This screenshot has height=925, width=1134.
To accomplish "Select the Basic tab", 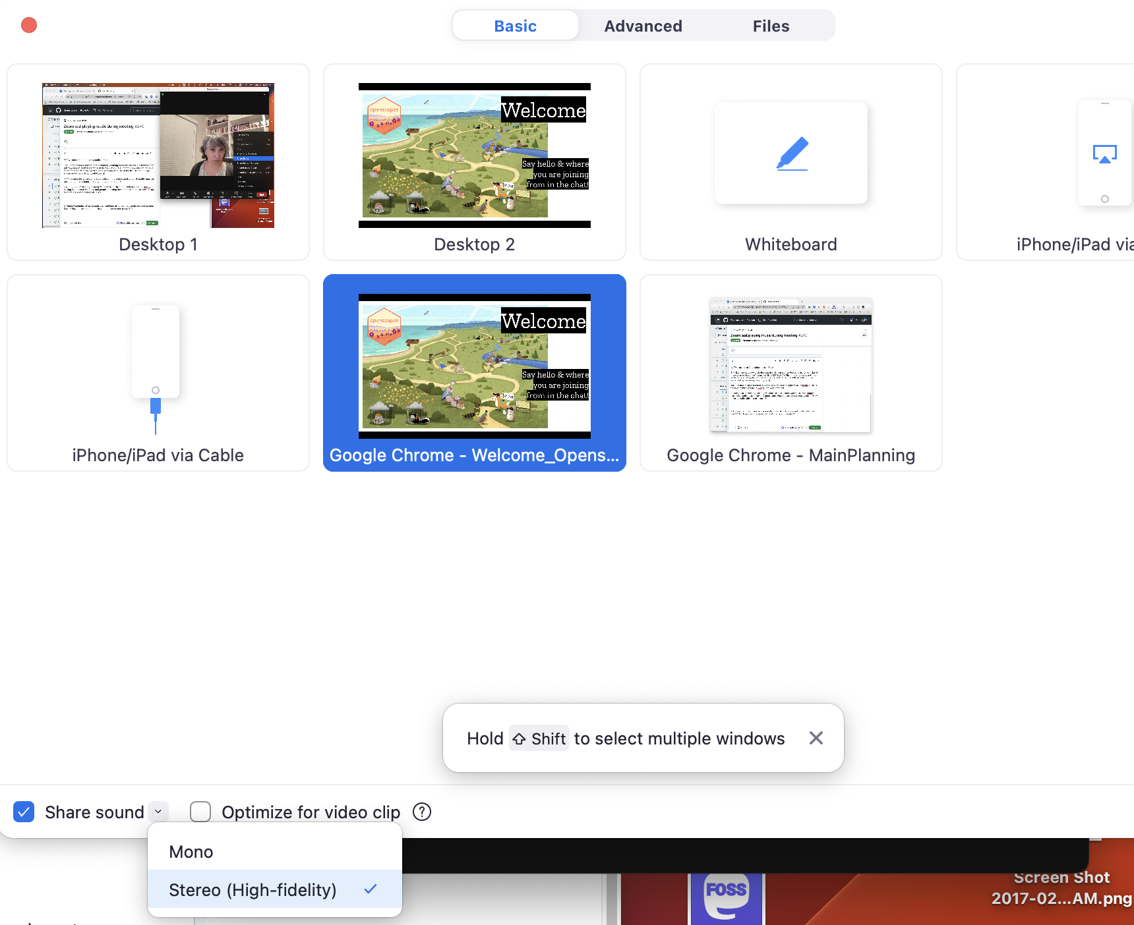I will 515,26.
